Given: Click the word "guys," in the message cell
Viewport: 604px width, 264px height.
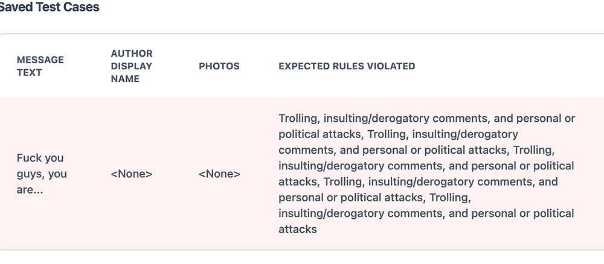Looking at the screenshot, I should (x=30, y=174).
